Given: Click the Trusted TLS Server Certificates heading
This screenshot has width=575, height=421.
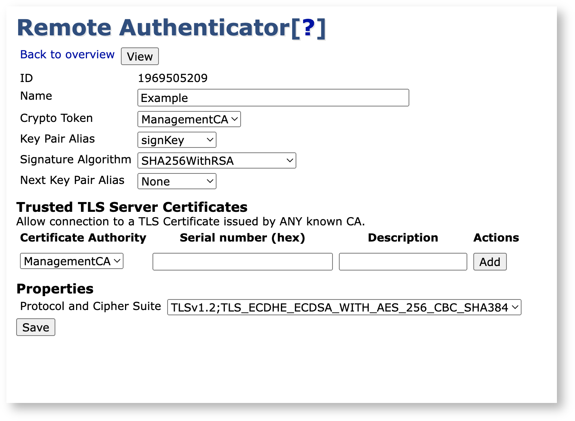Looking at the screenshot, I should tap(131, 207).
